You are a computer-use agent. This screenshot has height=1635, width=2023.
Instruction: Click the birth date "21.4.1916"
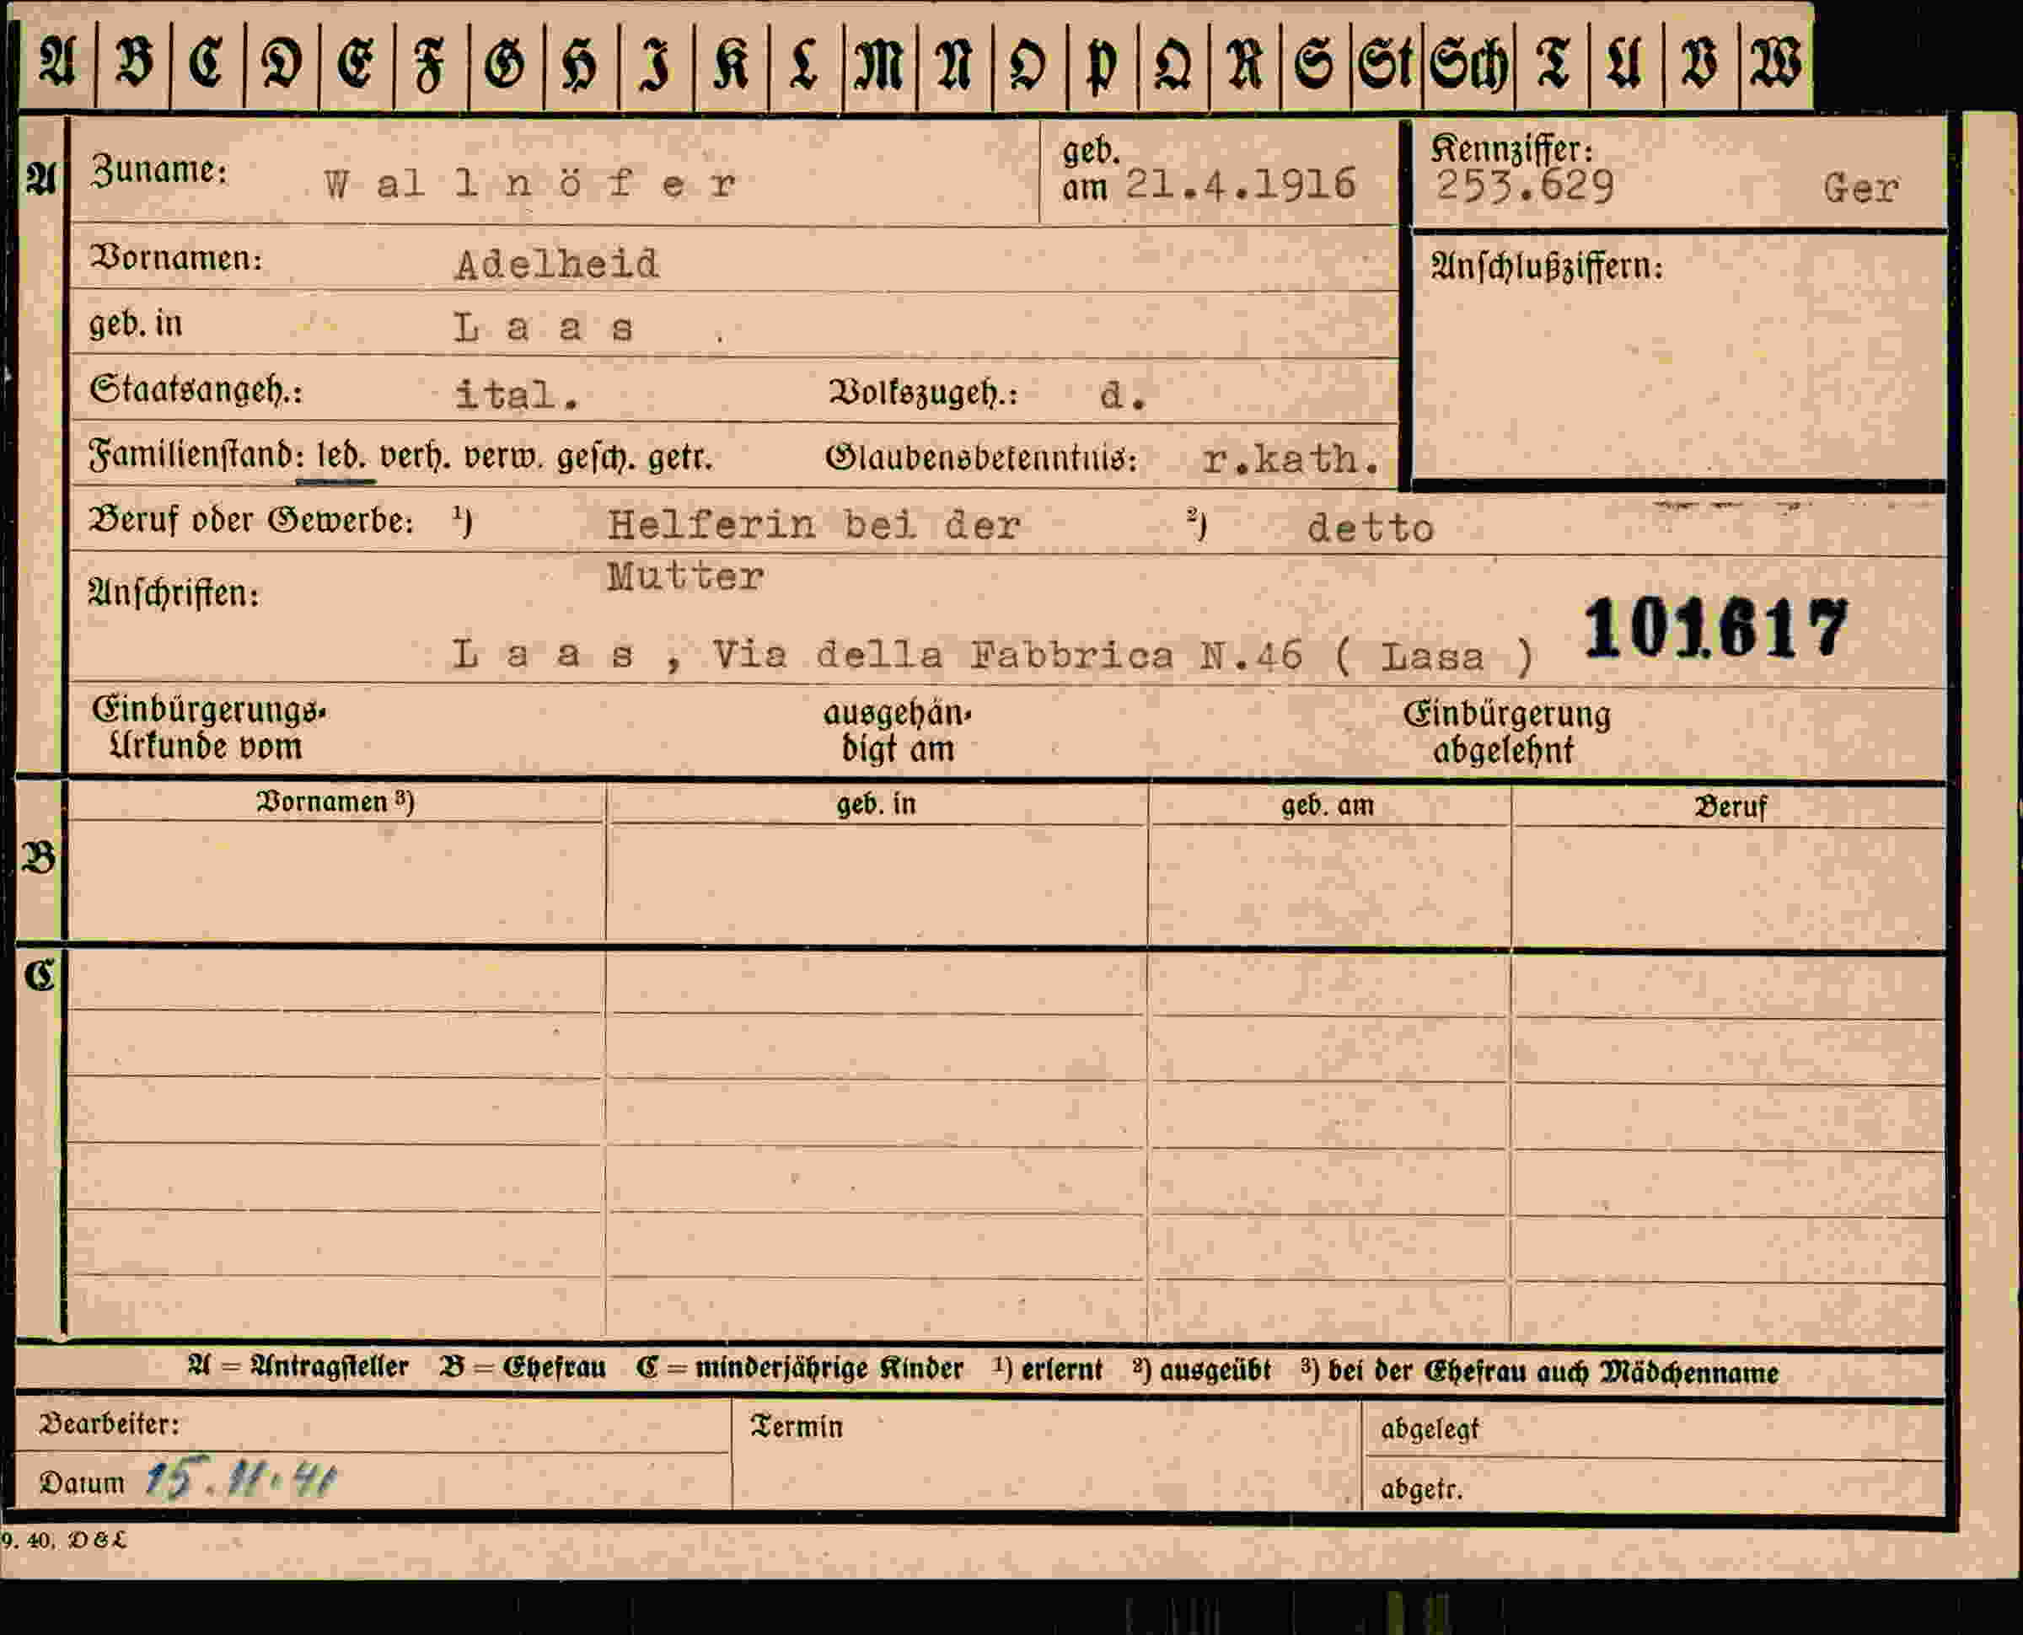click(1241, 184)
